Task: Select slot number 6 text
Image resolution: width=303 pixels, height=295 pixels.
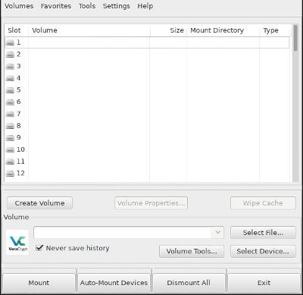Action: [19, 102]
